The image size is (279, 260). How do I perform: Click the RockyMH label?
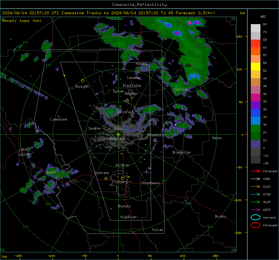click(82, 87)
